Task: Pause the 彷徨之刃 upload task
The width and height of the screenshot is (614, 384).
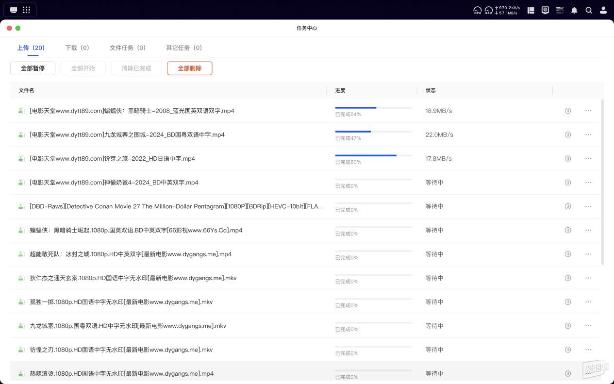Action: point(568,350)
